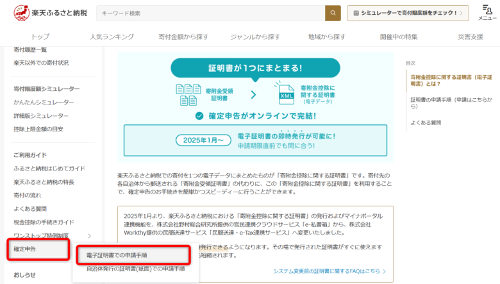500x284 pixels.
Task: Open the hamburger menu (メニュー) icon
Action: click(487, 12)
